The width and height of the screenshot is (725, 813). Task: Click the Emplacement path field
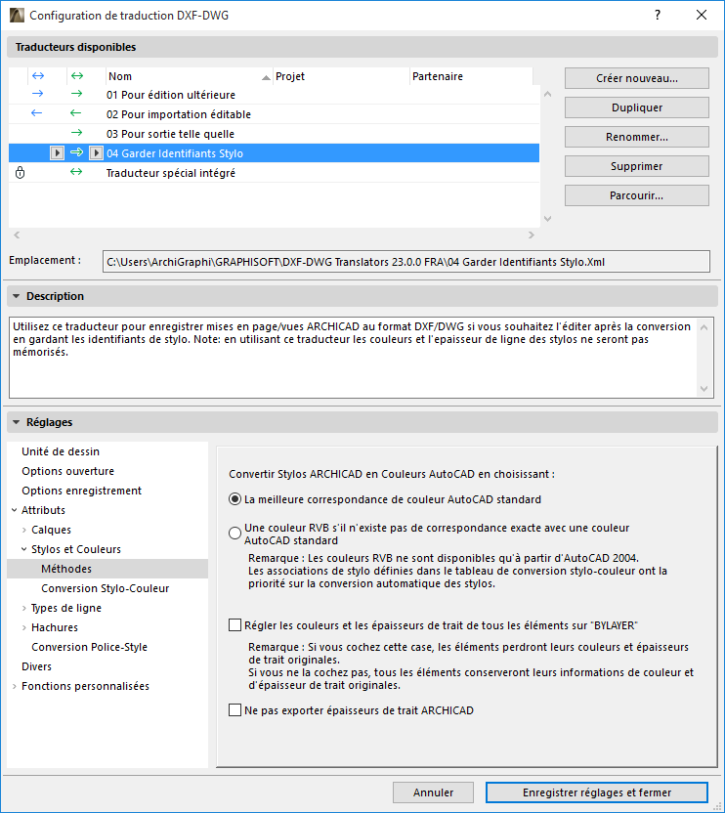406,262
